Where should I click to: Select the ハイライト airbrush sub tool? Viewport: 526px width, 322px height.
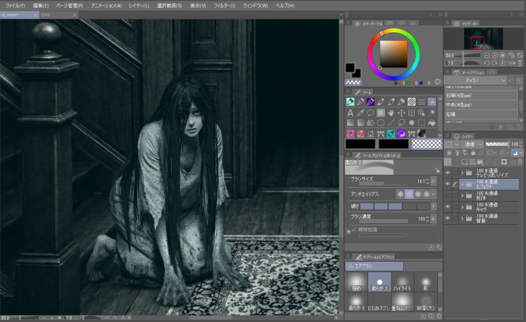tap(402, 282)
